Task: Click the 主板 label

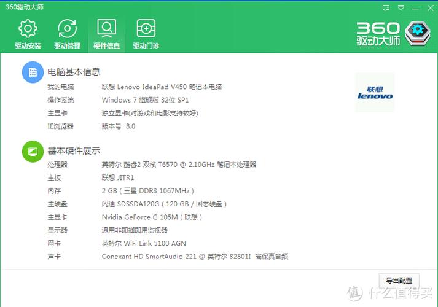Action: (x=54, y=177)
